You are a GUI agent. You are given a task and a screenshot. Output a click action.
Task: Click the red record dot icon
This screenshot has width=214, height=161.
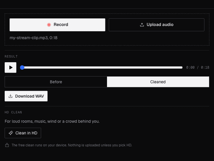tap(49, 25)
